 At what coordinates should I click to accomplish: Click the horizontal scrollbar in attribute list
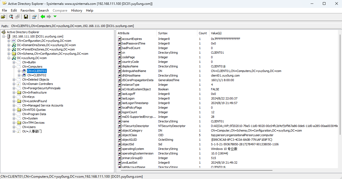pos(195,170)
